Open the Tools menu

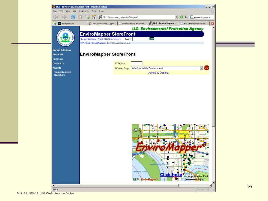pos(94,11)
